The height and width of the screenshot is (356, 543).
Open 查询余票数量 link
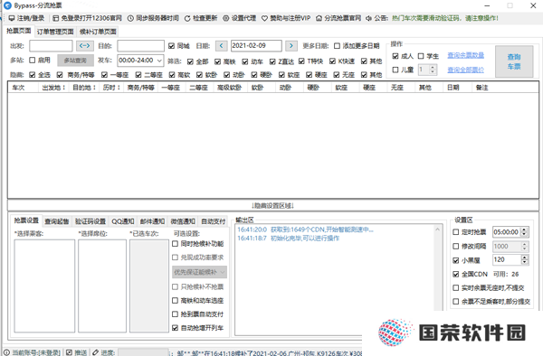point(465,55)
